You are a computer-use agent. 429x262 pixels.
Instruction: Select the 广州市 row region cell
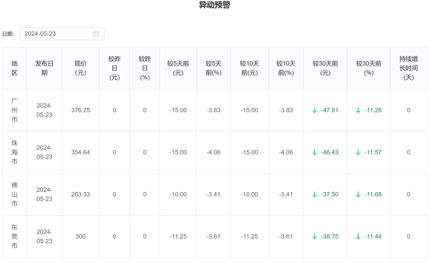click(x=15, y=110)
